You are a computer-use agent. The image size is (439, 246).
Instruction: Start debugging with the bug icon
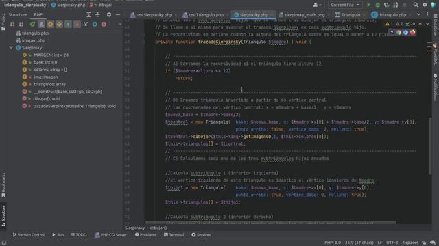tap(378, 5)
